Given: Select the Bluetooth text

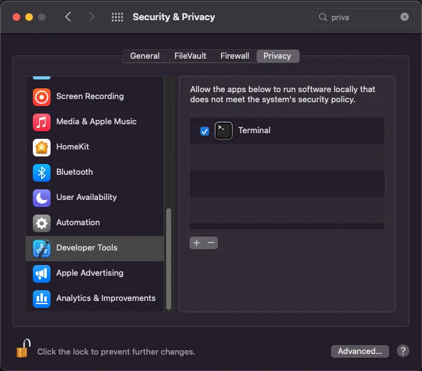Looking at the screenshot, I should [75, 172].
